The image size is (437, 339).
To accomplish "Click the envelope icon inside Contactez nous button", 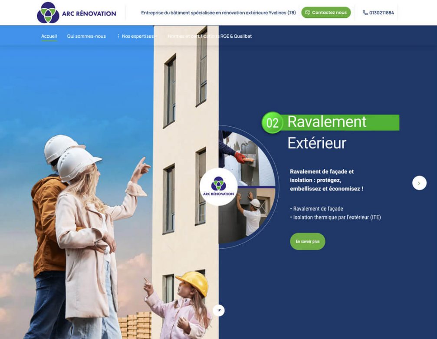I will tap(308, 13).
